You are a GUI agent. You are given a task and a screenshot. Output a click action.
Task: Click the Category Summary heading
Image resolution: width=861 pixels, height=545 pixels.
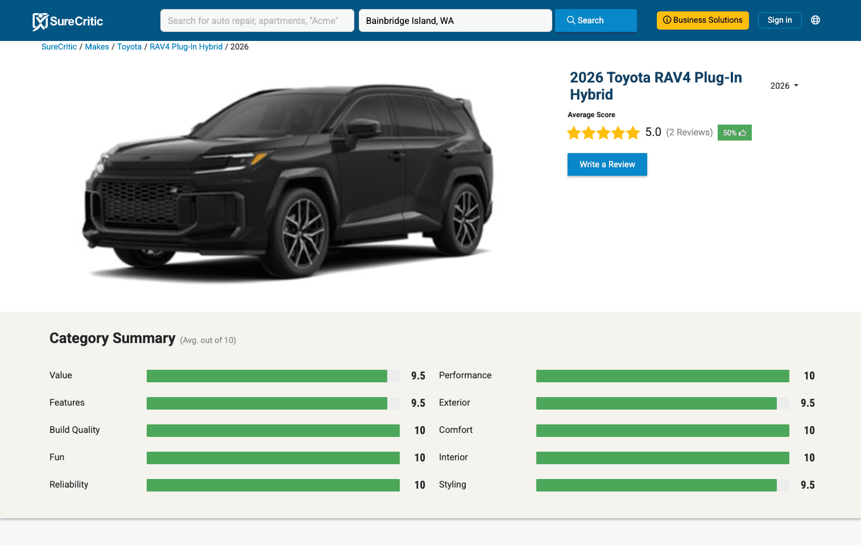click(112, 338)
